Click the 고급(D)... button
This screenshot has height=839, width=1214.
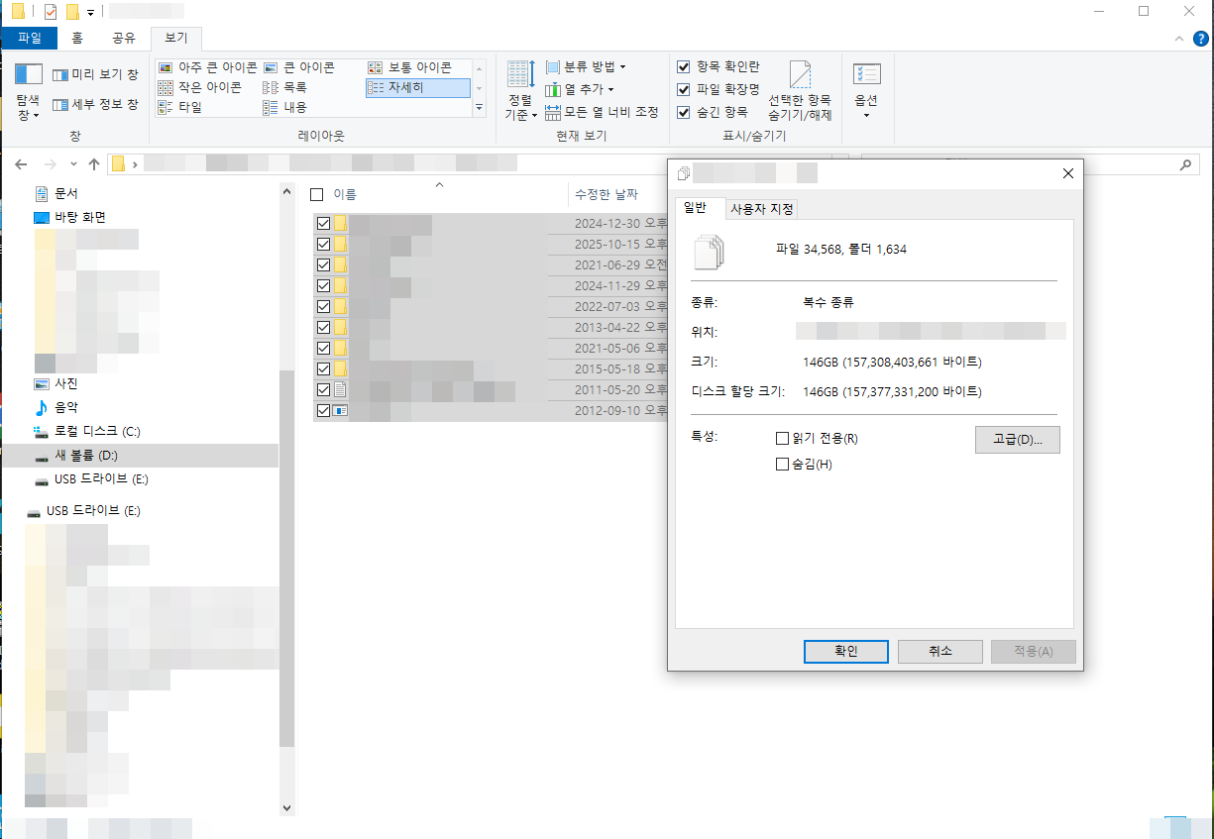(x=1018, y=440)
